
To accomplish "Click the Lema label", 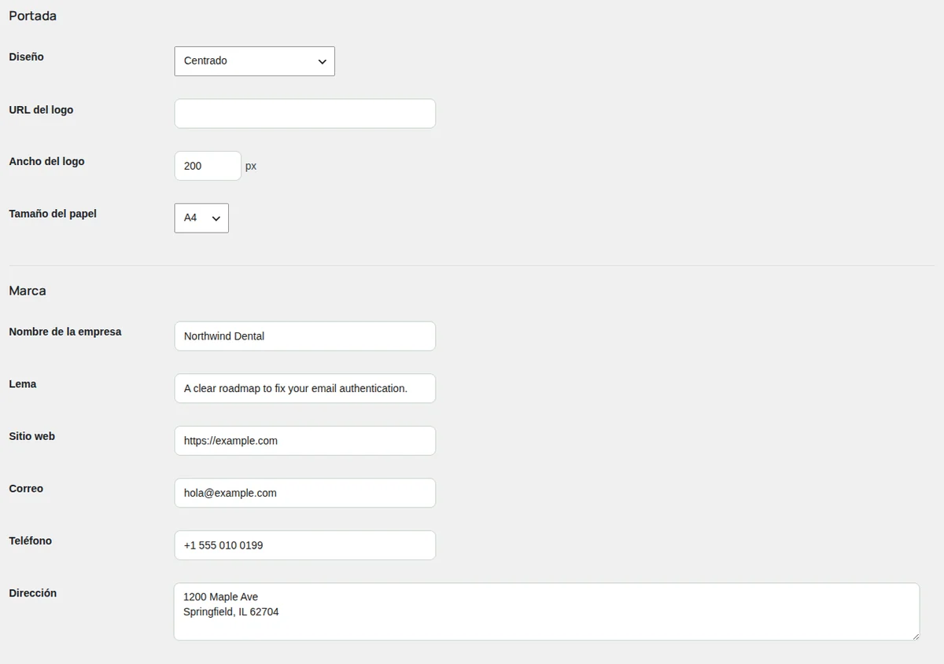I will point(23,384).
